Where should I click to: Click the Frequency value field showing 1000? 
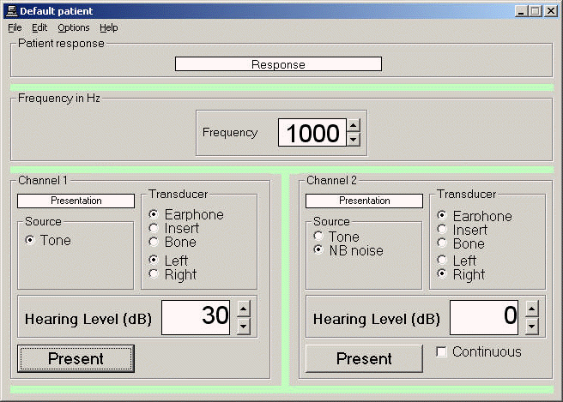point(311,133)
